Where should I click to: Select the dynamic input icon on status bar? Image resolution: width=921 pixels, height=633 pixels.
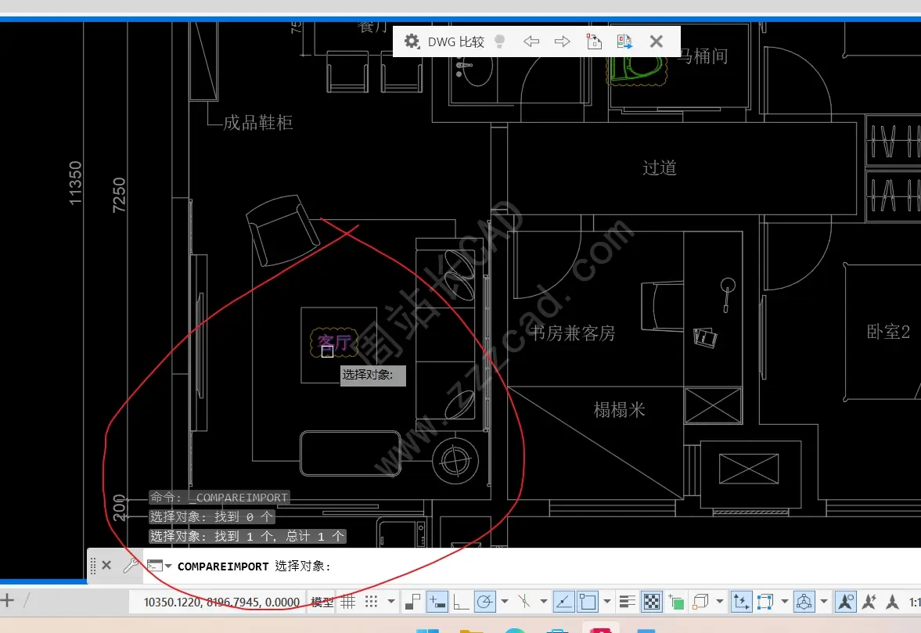[437, 602]
